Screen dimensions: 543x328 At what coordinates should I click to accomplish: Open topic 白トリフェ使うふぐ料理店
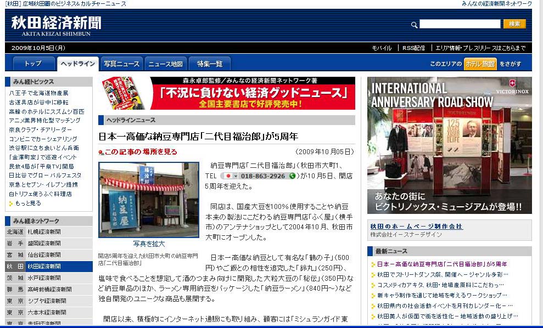point(41,194)
